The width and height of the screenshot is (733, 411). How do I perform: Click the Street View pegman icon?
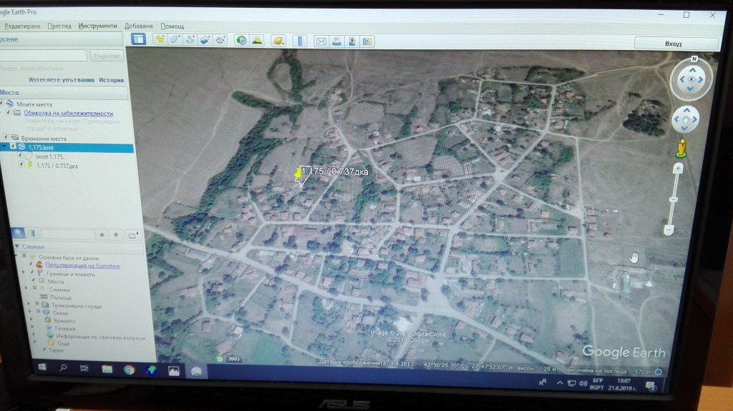(681, 148)
